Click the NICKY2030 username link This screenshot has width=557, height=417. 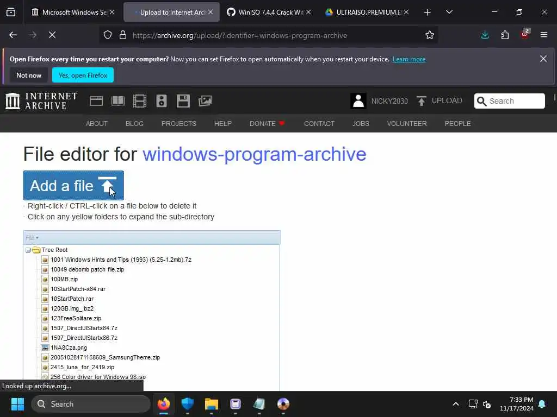tap(389, 101)
